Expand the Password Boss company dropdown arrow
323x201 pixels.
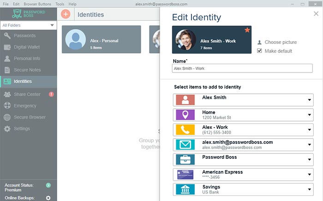[310, 159]
